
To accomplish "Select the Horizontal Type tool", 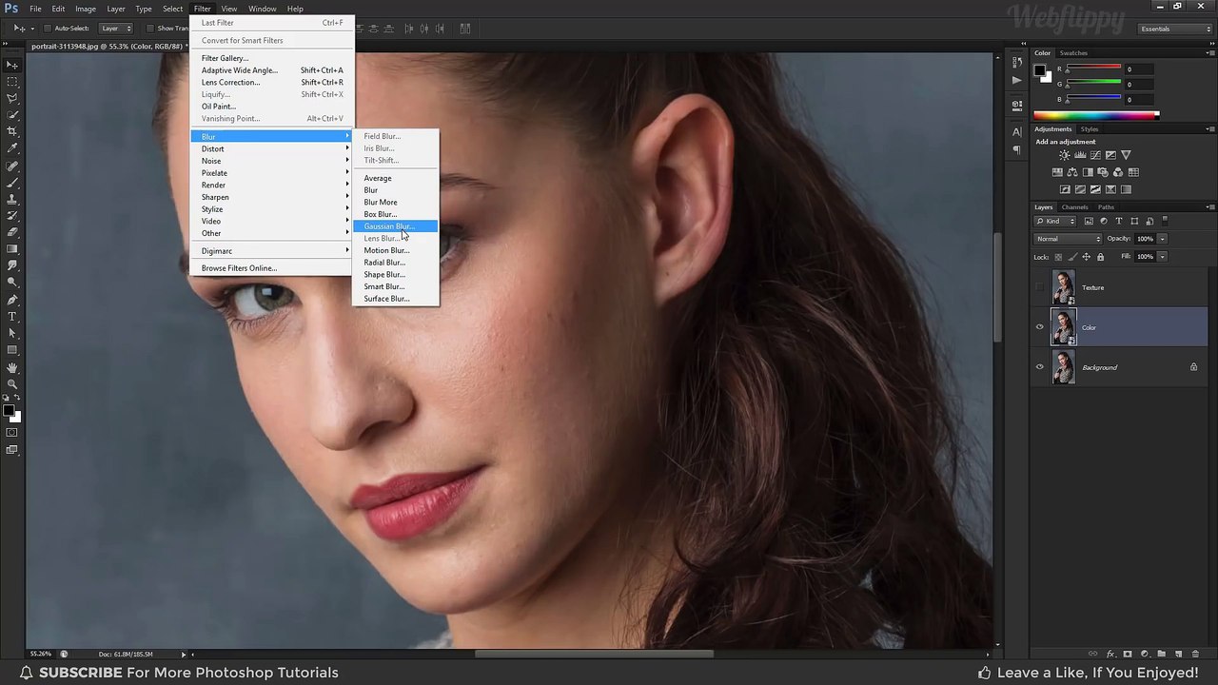I will pos(12,316).
